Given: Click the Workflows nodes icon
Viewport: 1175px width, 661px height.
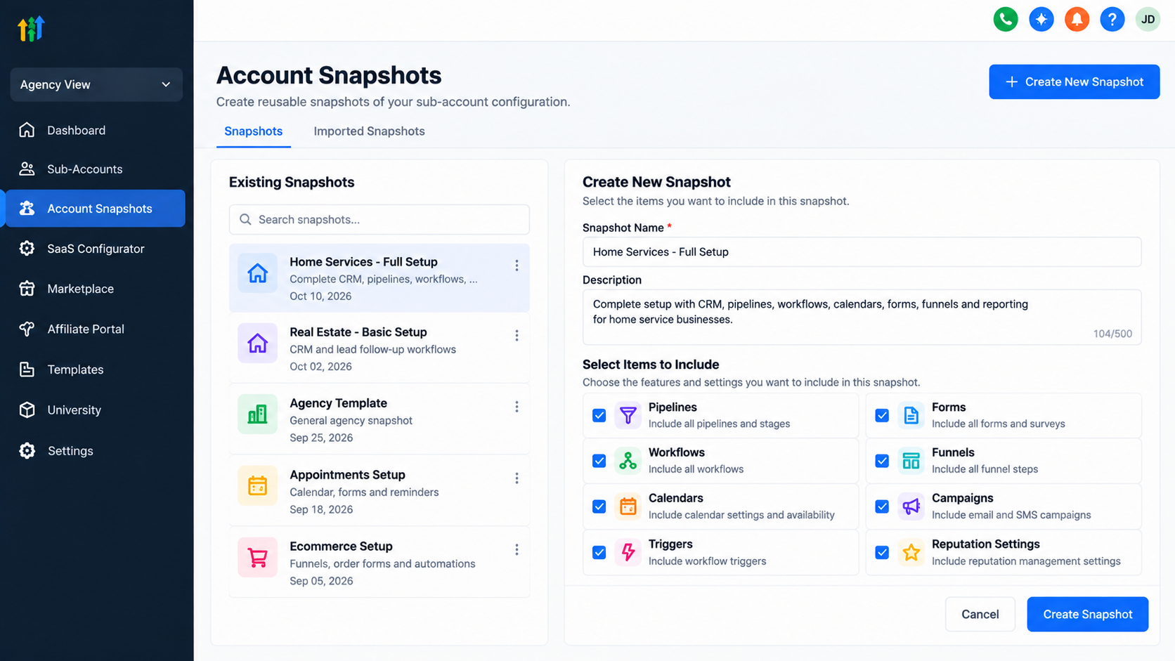Looking at the screenshot, I should (628, 461).
